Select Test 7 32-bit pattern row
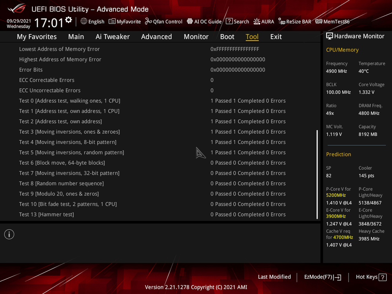Viewport: 392px width, 294px height. (159, 173)
